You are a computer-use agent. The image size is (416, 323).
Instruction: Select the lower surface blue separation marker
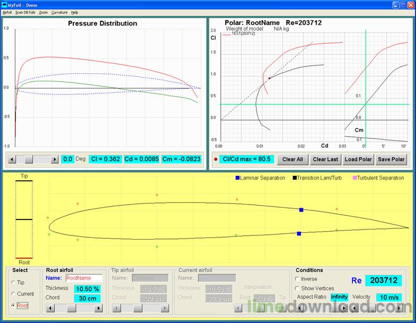coord(299,233)
